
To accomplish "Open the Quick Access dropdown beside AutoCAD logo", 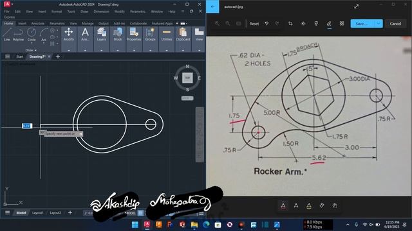I will point(12,4).
